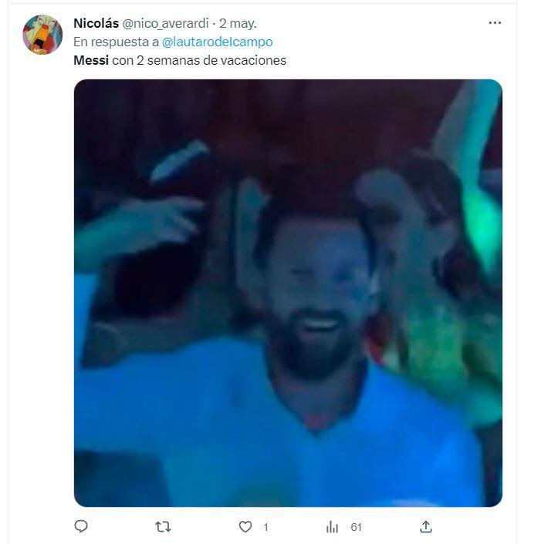Open the attached photo in the tweet
Viewport: 541px width, 544px height.
(x=288, y=293)
